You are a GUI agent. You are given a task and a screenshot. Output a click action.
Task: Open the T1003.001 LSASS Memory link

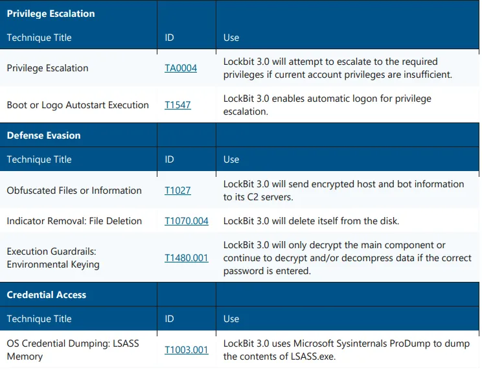(x=187, y=350)
